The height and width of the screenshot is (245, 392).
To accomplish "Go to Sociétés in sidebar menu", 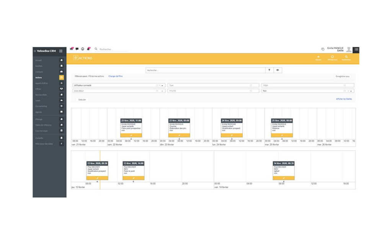I will [x=39, y=66].
